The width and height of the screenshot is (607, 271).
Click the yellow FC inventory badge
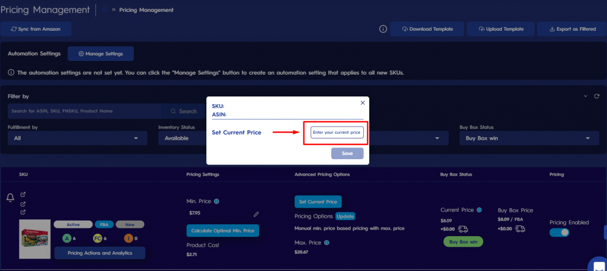98,238
